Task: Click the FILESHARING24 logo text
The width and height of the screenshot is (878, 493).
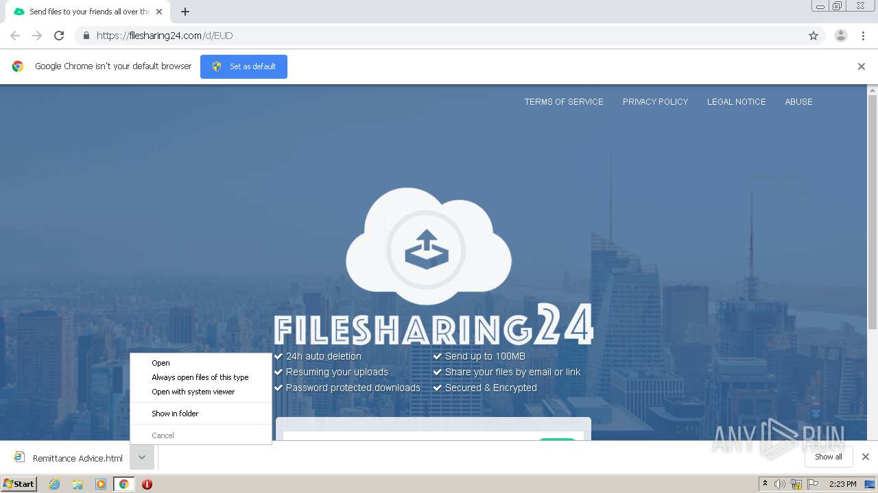Action: point(434,325)
